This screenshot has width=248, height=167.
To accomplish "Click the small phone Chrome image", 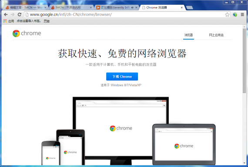I will 51,153.
